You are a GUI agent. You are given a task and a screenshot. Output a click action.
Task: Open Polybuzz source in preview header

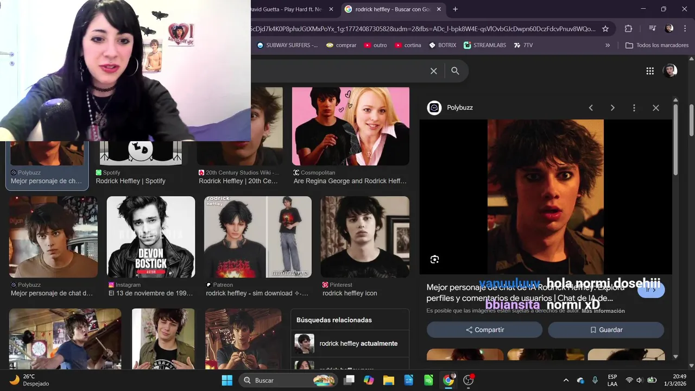click(450, 108)
